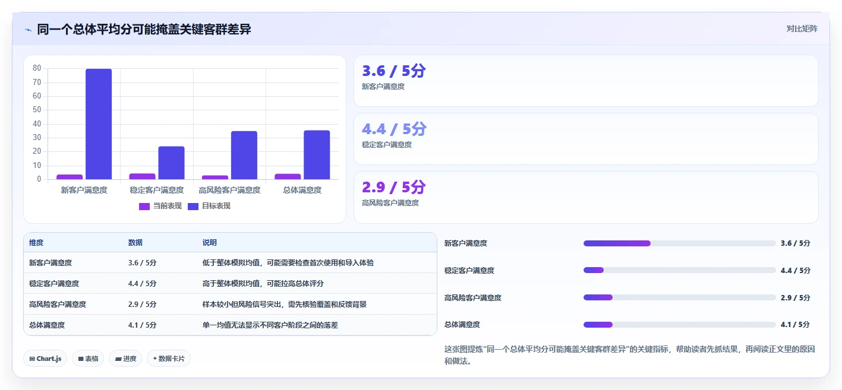Click the 目标表现 bar for 稳定客户满意度
This screenshot has width=842, height=390.
[x=171, y=163]
